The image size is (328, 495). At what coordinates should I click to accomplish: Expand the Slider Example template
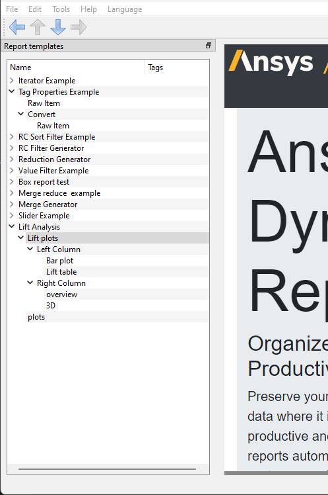12,215
